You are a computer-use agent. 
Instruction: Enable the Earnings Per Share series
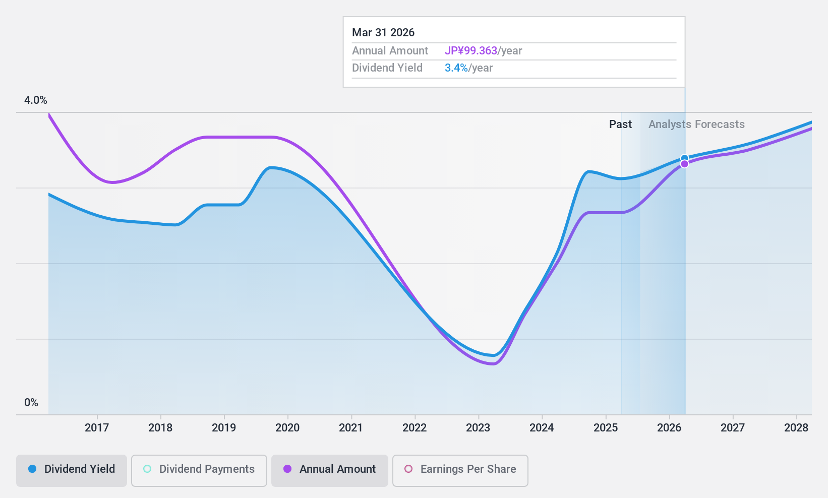tap(460, 471)
